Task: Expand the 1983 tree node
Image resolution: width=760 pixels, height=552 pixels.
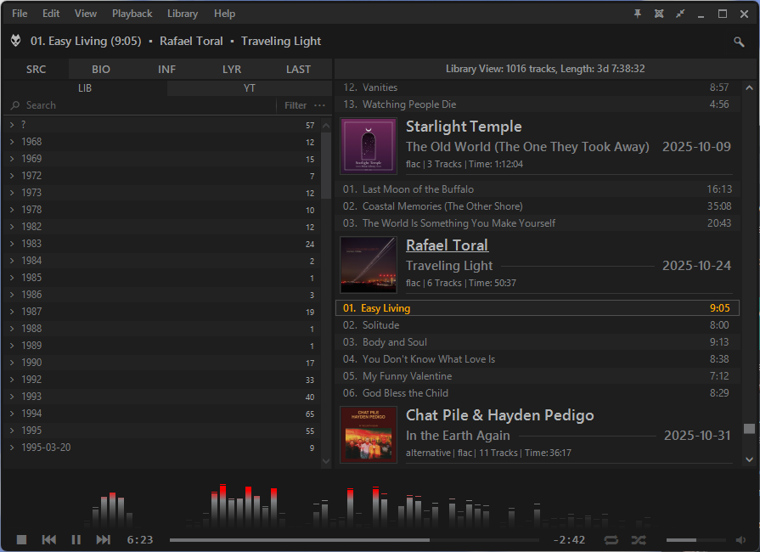Action: tap(12, 243)
